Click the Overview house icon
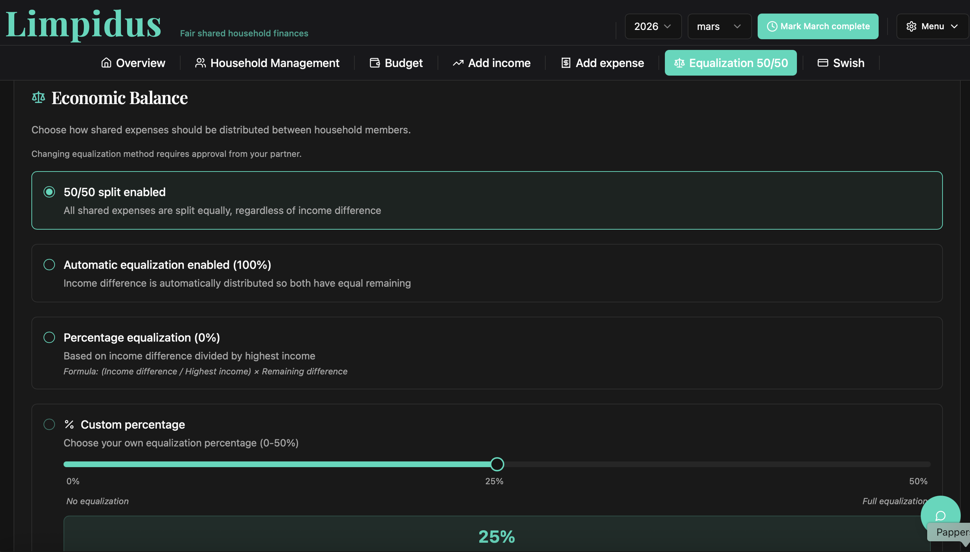The height and width of the screenshot is (552, 970). click(x=106, y=62)
